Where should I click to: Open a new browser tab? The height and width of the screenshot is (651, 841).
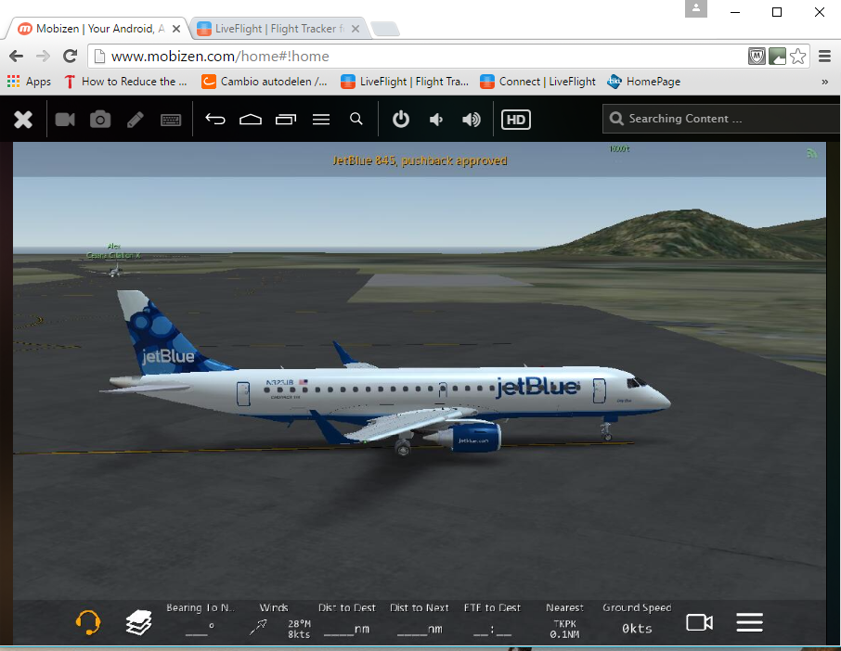pos(385,29)
